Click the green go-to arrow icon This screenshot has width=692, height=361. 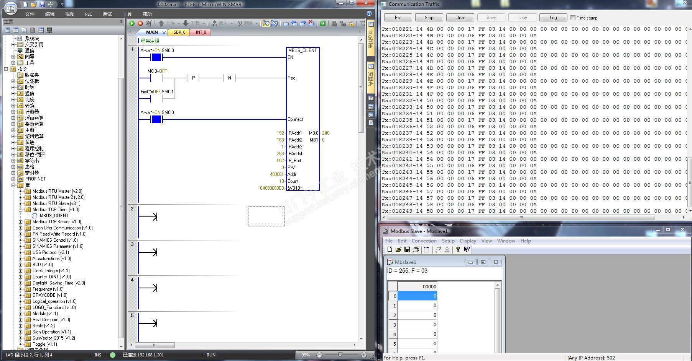[x=323, y=23]
